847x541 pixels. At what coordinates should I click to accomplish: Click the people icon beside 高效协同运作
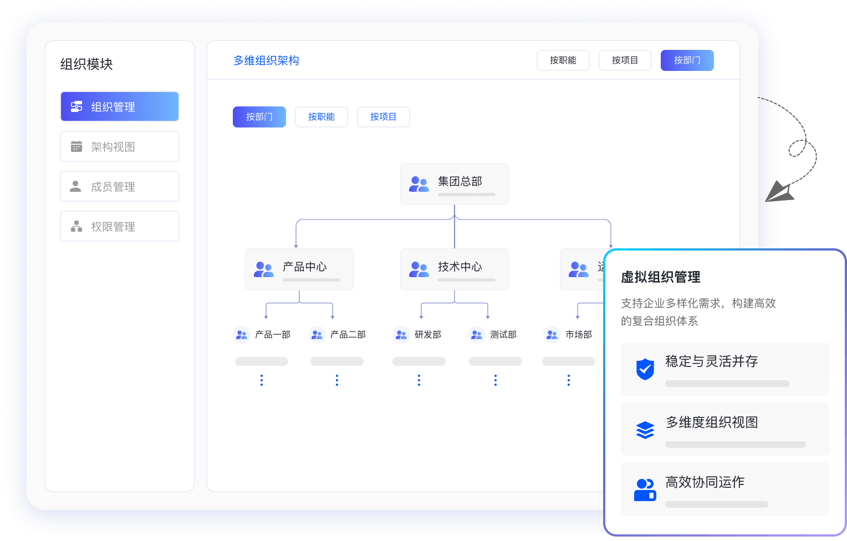click(645, 490)
